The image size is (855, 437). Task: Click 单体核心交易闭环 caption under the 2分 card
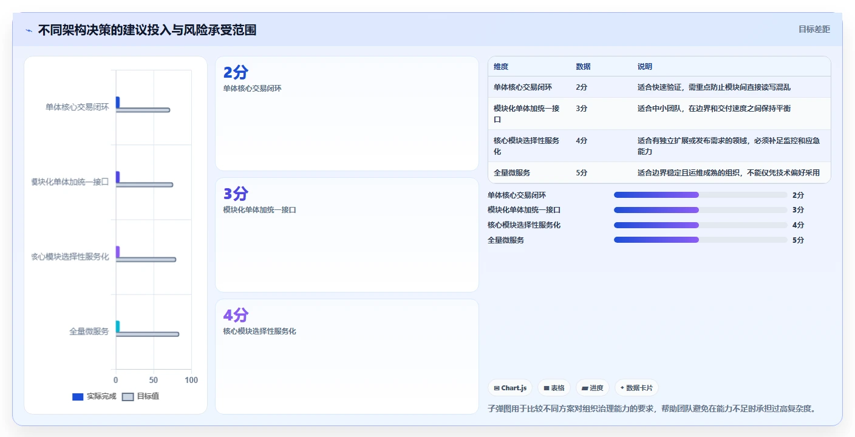click(x=253, y=89)
